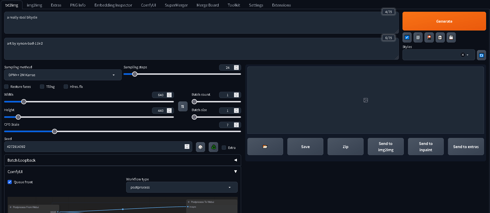Open the Sampling method dropdown
Image resolution: width=490 pixels, height=213 pixels.
[x=63, y=75]
